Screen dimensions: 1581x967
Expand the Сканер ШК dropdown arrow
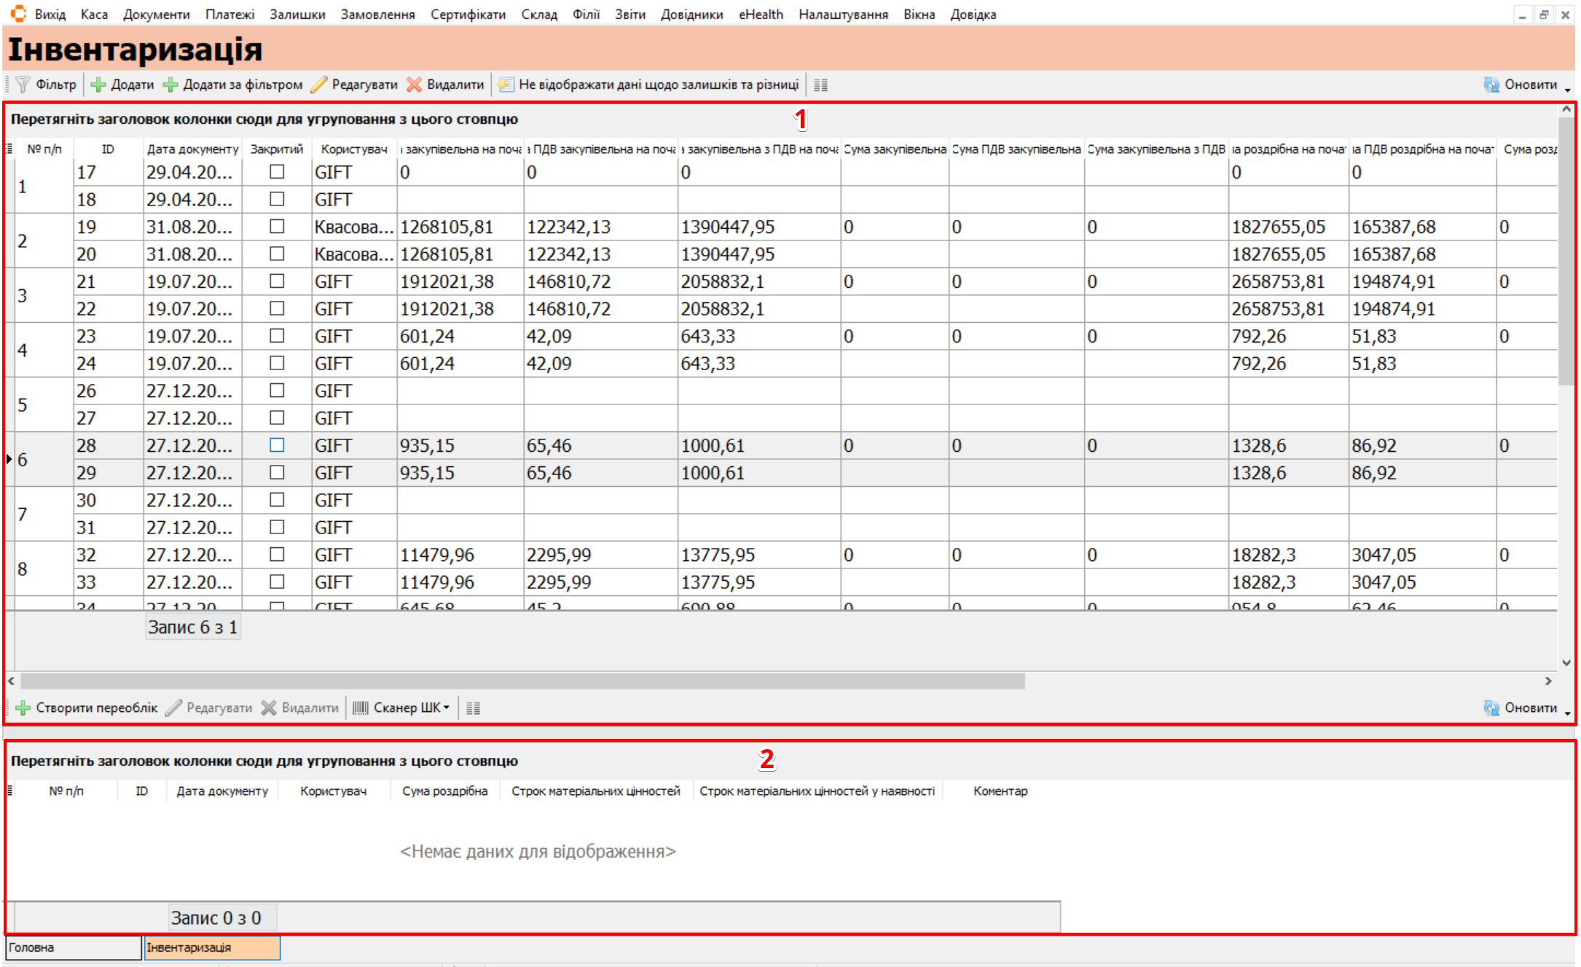[x=447, y=708]
